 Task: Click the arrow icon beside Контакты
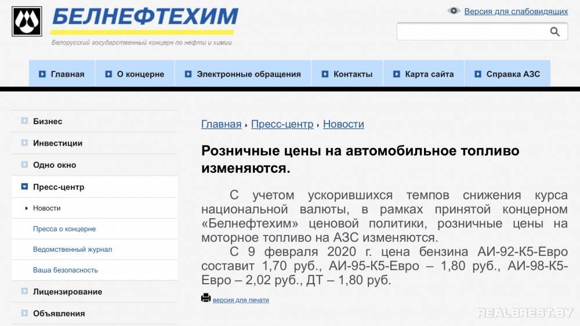(x=325, y=74)
